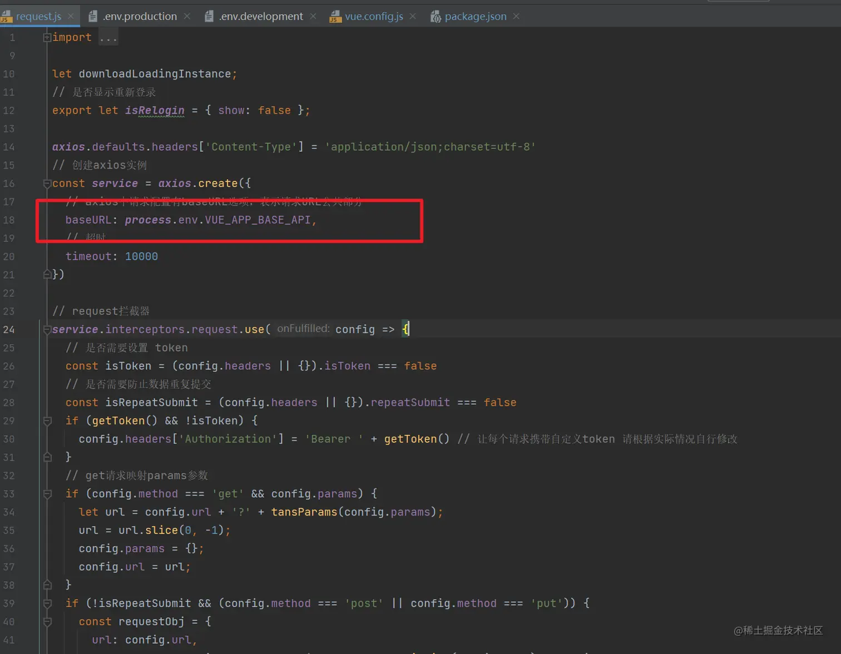Click the .env.development file icon
This screenshot has width=841, height=654.
tap(209, 17)
